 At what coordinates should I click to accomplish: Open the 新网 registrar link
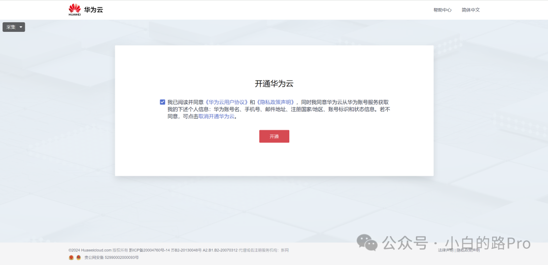coord(285,250)
